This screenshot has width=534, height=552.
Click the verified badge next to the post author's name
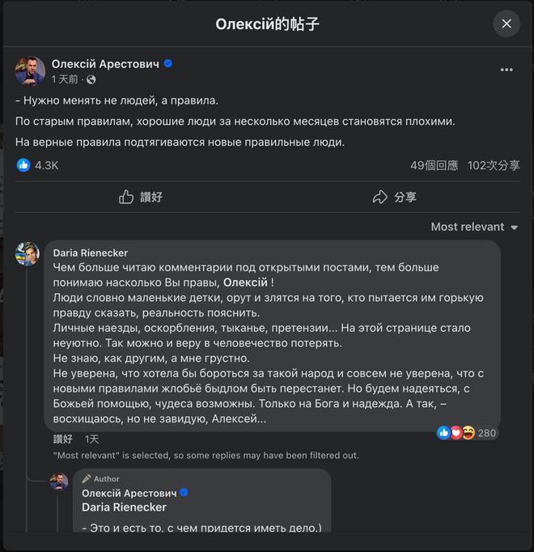[168, 63]
